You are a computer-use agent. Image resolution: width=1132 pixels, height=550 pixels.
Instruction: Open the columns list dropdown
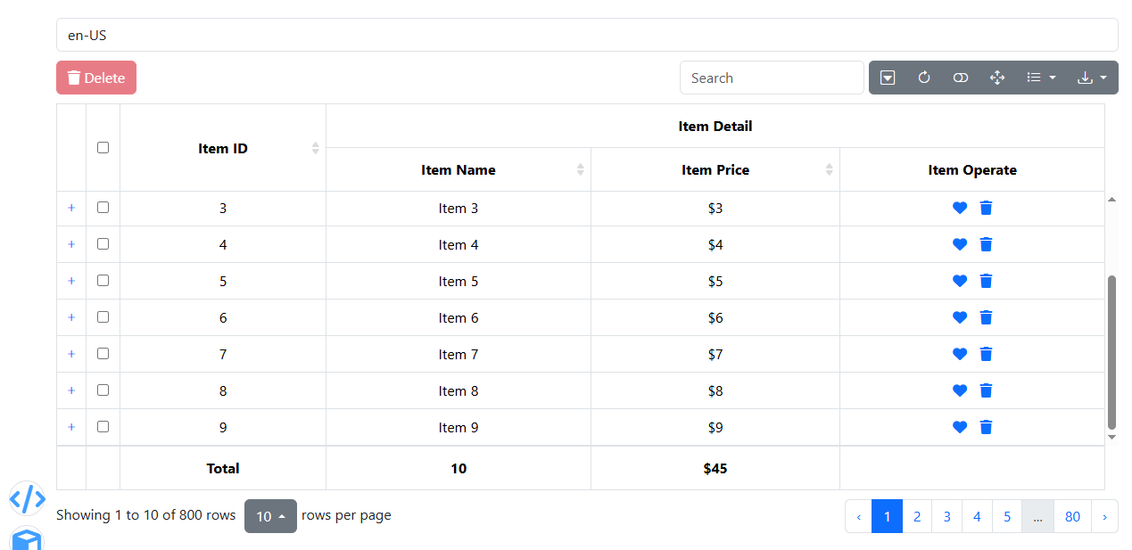point(1040,78)
